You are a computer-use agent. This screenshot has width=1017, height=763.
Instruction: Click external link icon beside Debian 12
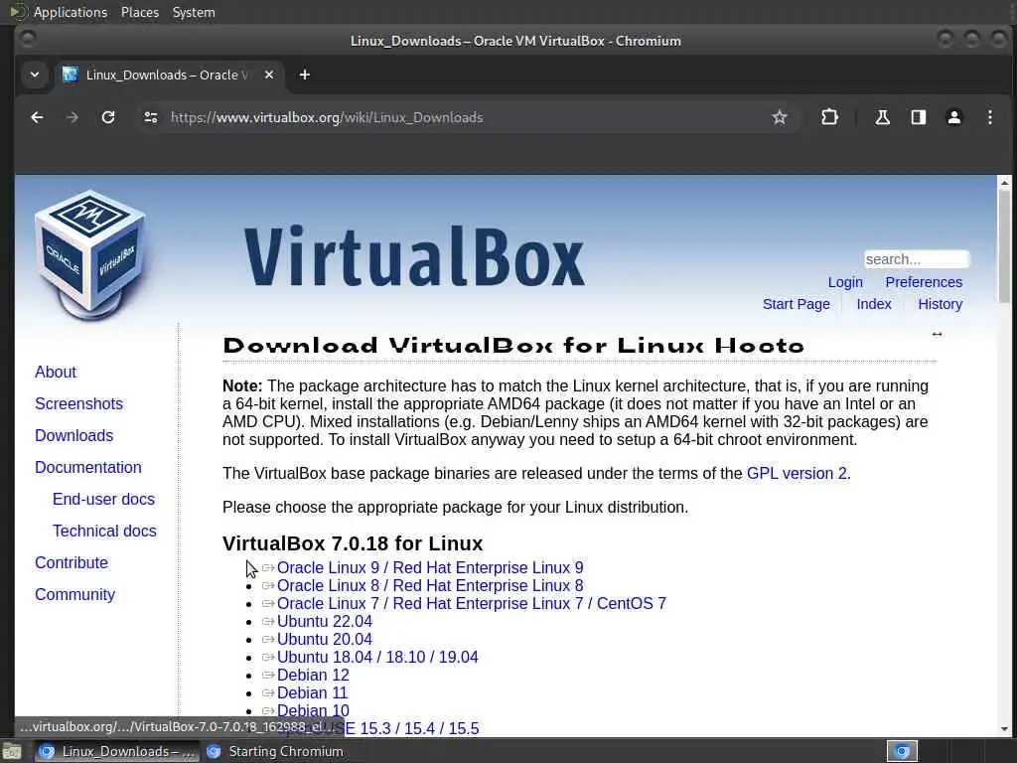point(268,676)
